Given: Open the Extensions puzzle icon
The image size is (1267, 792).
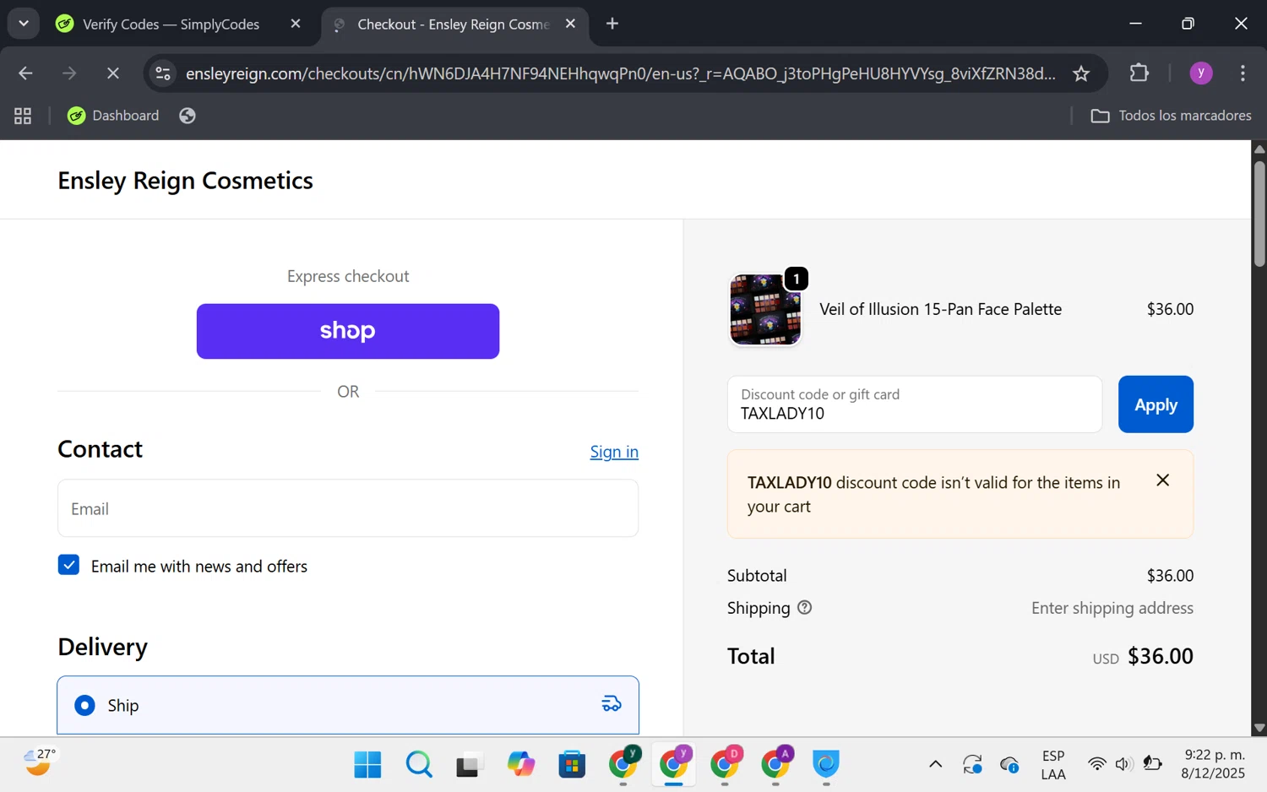Looking at the screenshot, I should click(x=1139, y=73).
